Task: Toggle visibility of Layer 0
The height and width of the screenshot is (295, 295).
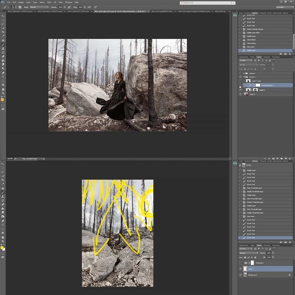Action: [x=240, y=94]
